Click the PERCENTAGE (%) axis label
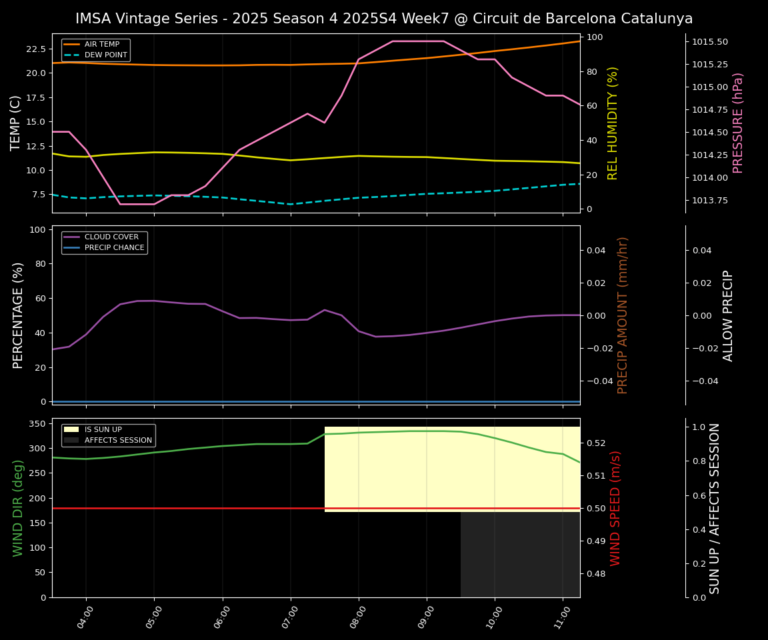The width and height of the screenshot is (768, 640). click(19, 315)
